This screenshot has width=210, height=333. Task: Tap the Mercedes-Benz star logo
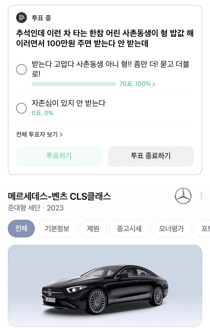(183, 196)
